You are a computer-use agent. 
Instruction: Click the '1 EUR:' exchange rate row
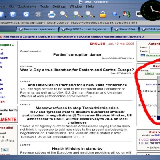pyautogui.click(x=149, y=144)
